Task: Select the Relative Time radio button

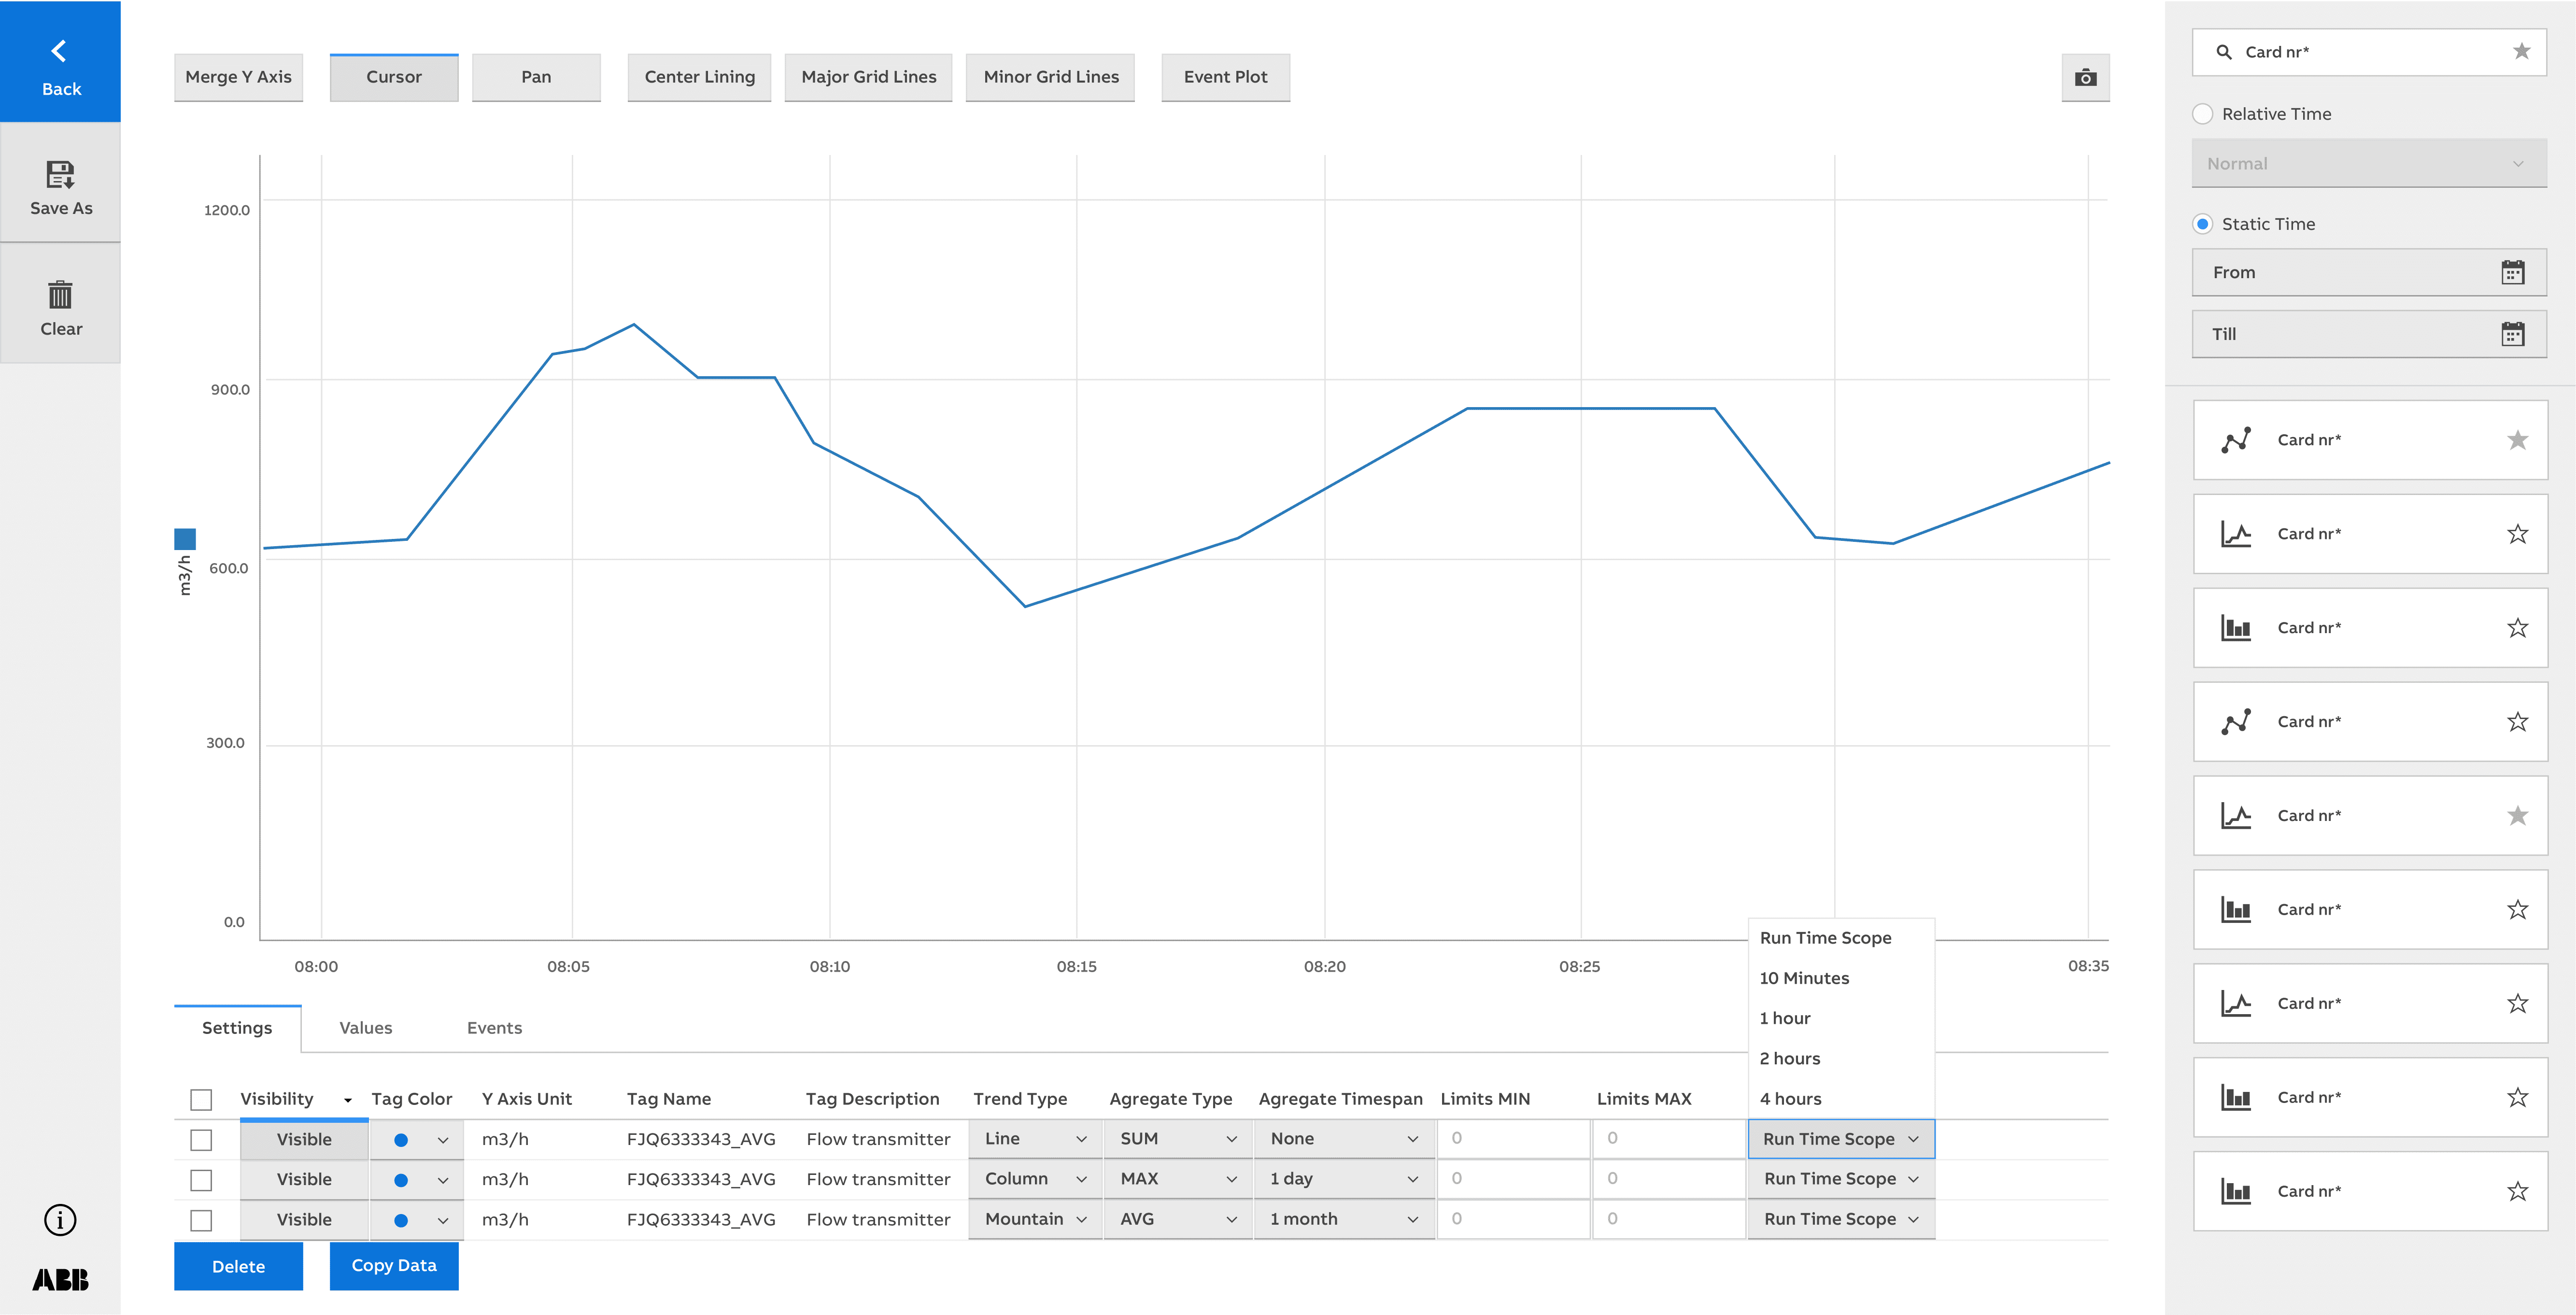Action: click(x=2202, y=114)
